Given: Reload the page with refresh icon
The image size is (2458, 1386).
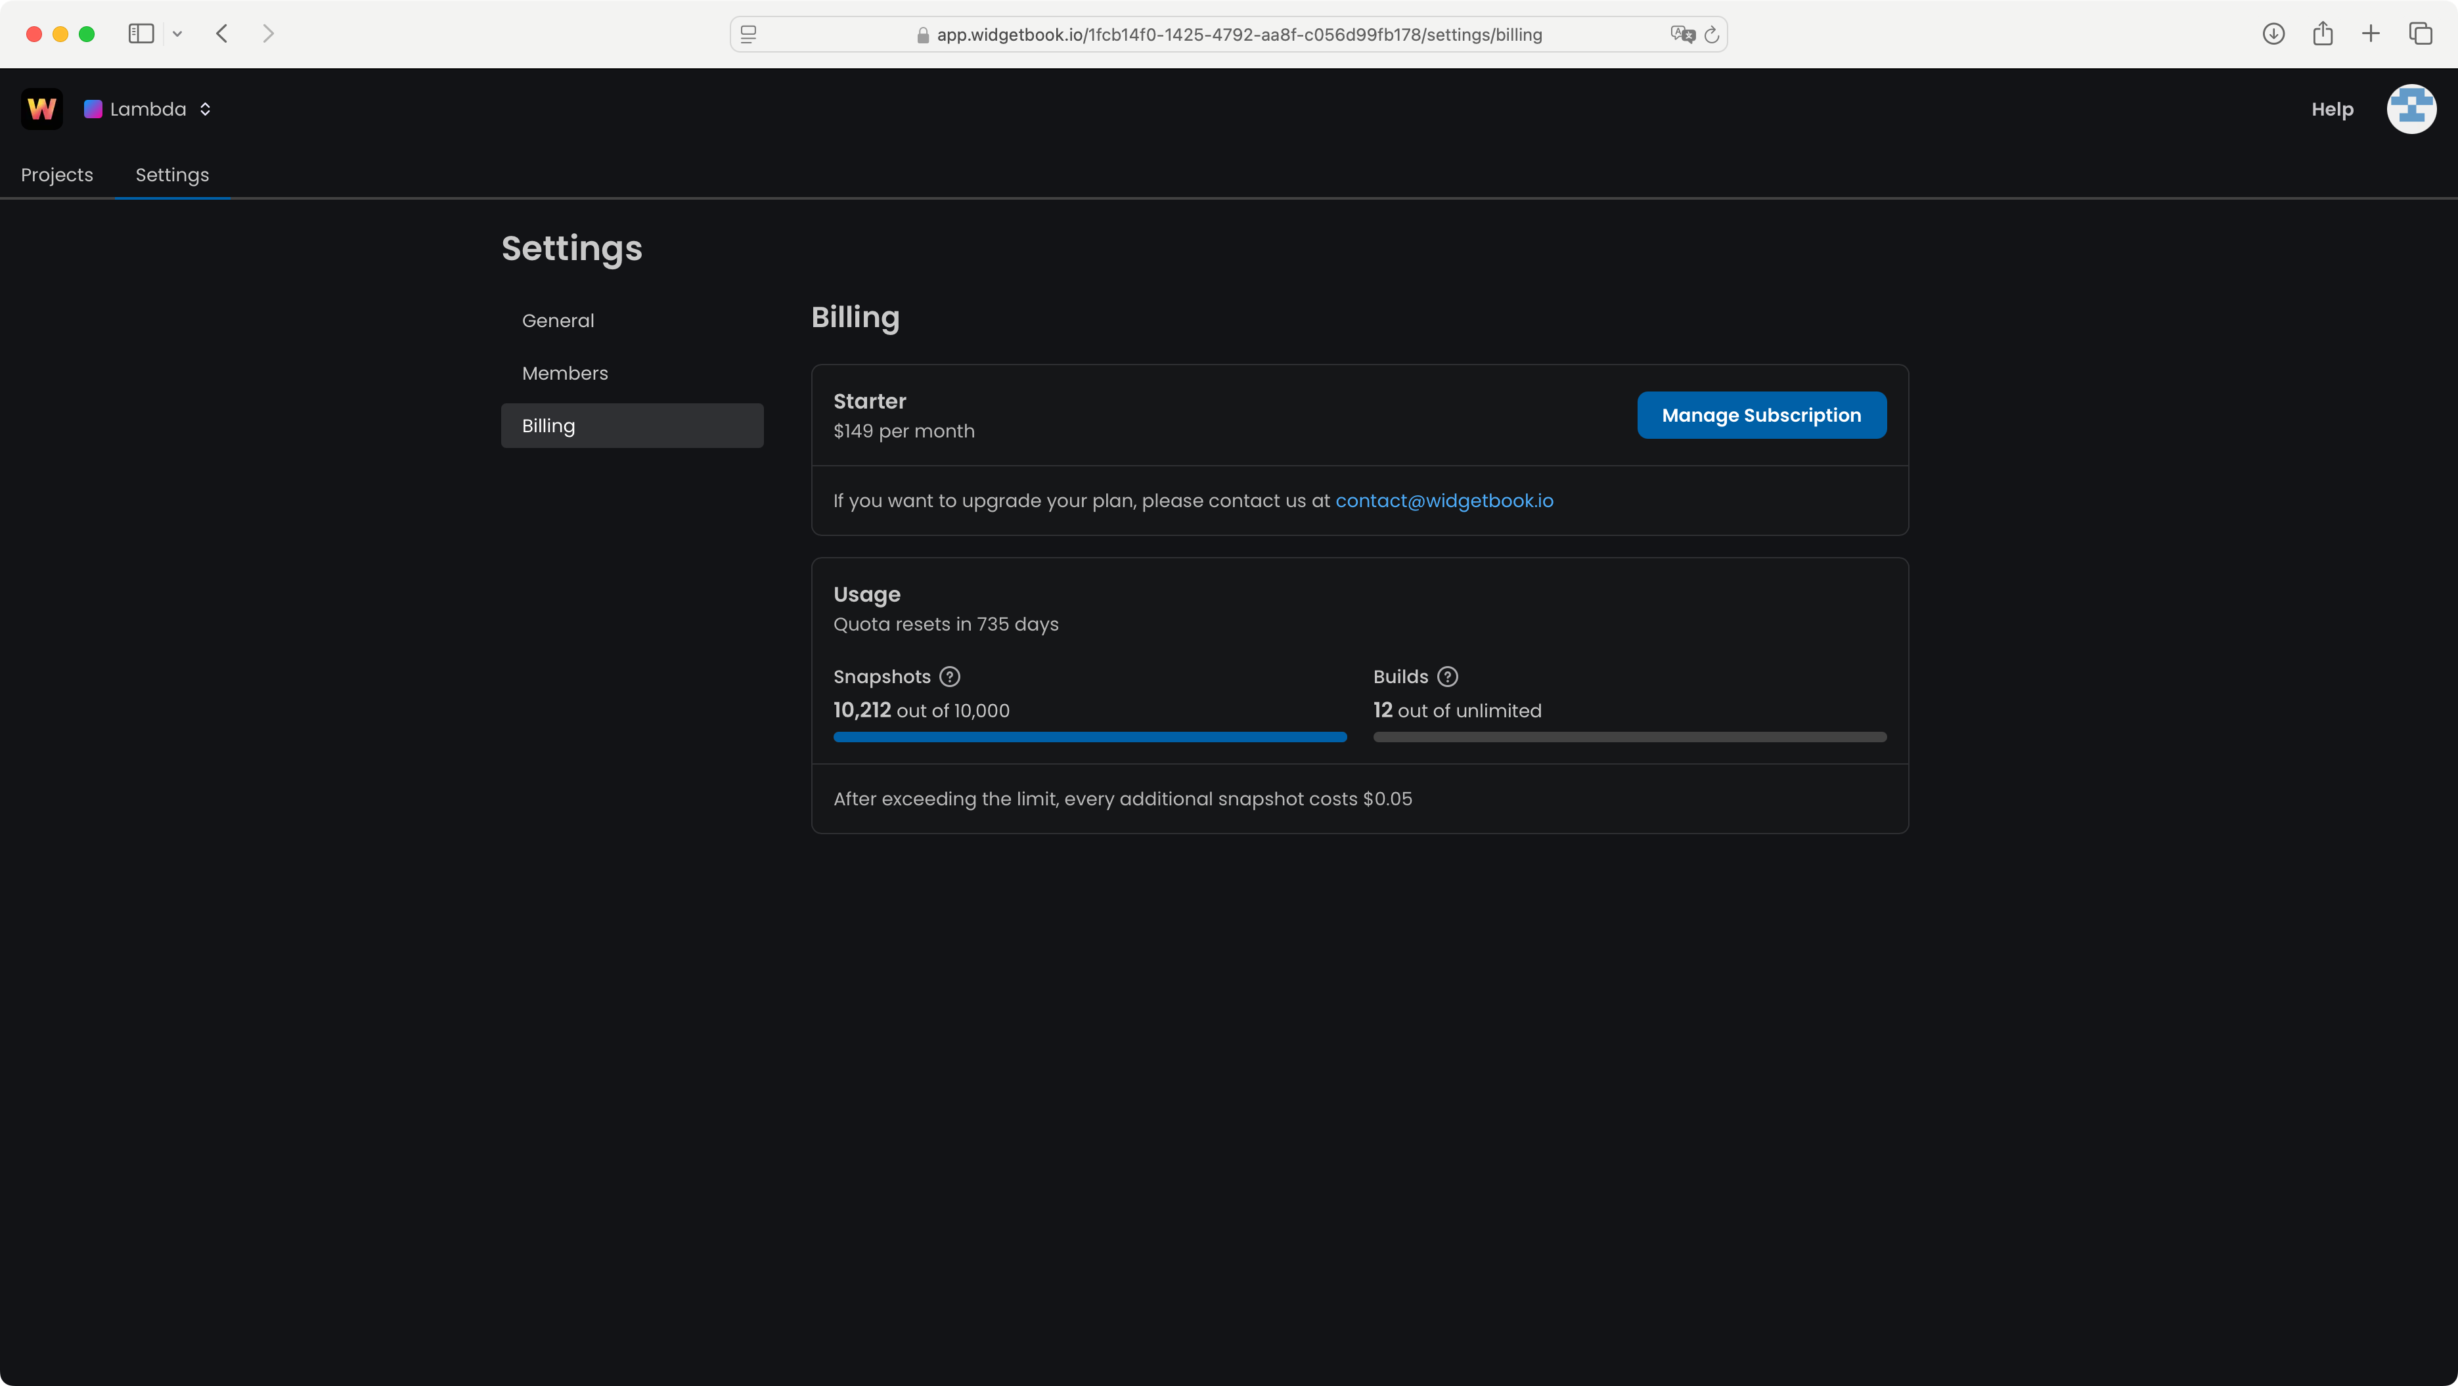Looking at the screenshot, I should point(1712,34).
